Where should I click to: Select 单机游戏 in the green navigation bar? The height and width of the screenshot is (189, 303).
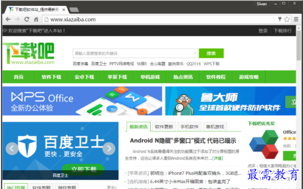(150, 77)
